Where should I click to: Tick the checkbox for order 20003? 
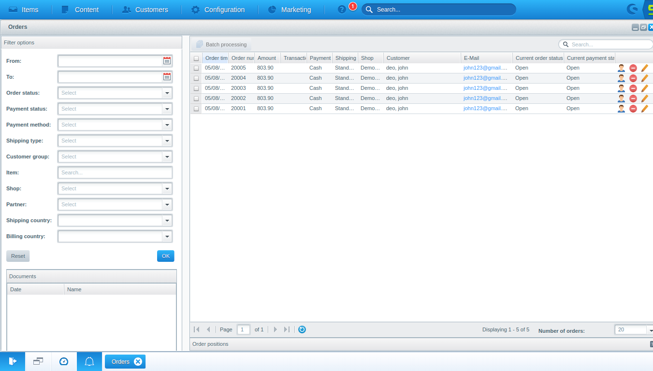click(x=196, y=88)
